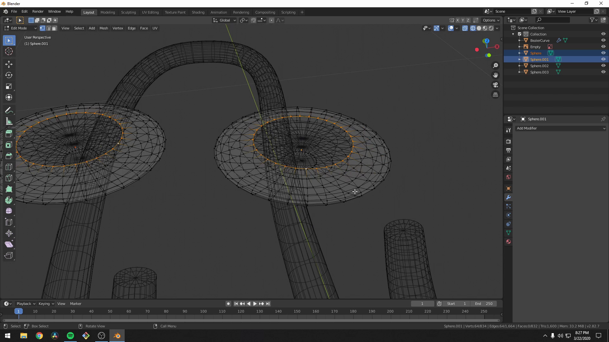The width and height of the screenshot is (609, 342).
Task: Switch to the Inset Faces tool
Action: pyautogui.click(x=9, y=145)
